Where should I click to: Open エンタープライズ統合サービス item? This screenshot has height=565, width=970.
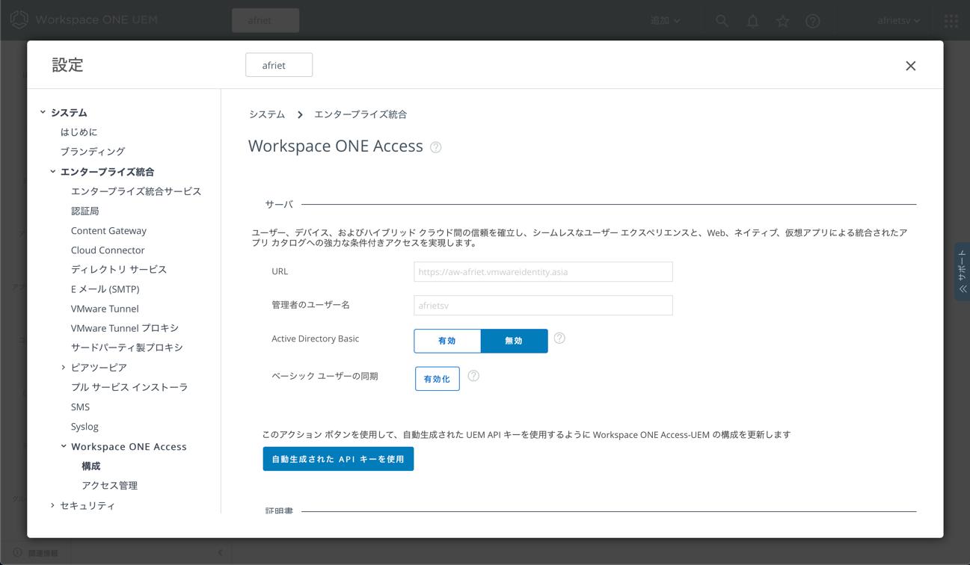[x=136, y=191]
